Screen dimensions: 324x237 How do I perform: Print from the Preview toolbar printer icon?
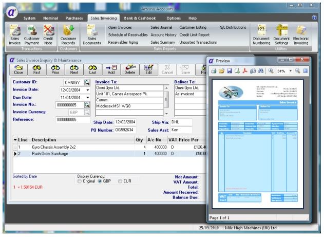[214, 71]
